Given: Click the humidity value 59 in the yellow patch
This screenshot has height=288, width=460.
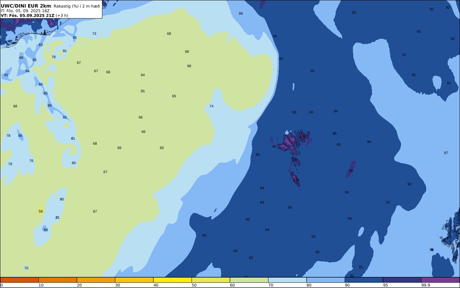Looking at the screenshot, I should (x=41, y=212).
